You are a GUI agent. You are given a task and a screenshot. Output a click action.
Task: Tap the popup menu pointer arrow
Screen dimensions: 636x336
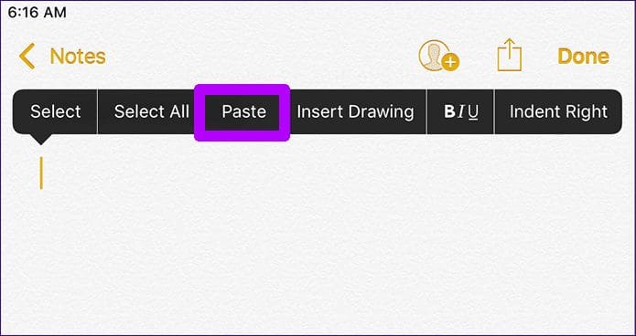(x=40, y=140)
